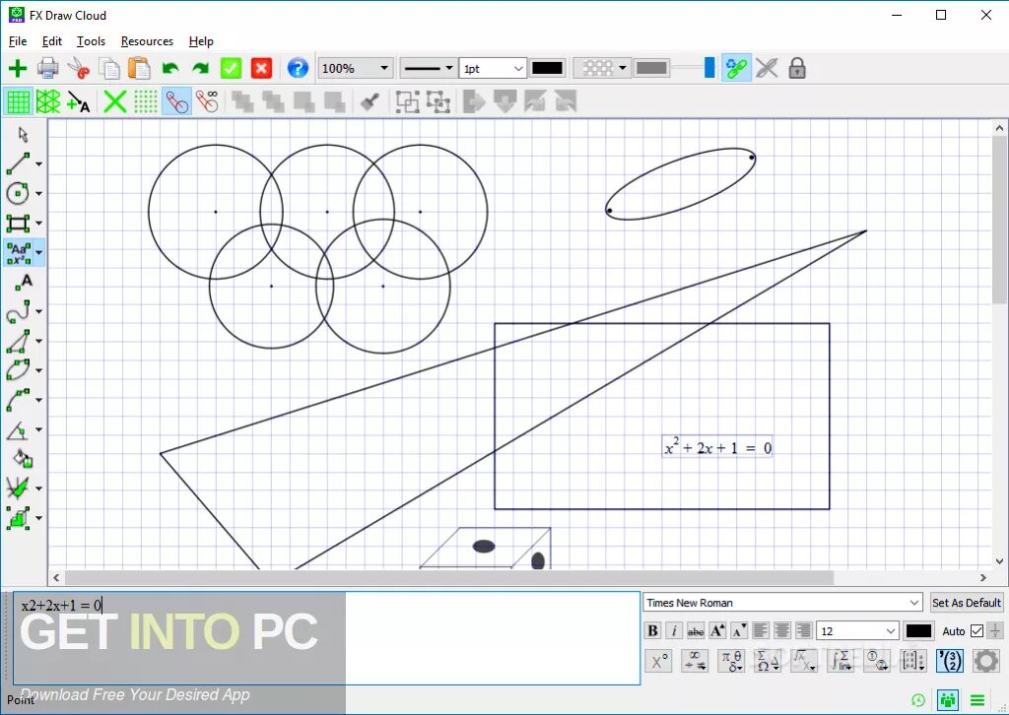
Task: Click the Set As Default button
Action: point(966,603)
